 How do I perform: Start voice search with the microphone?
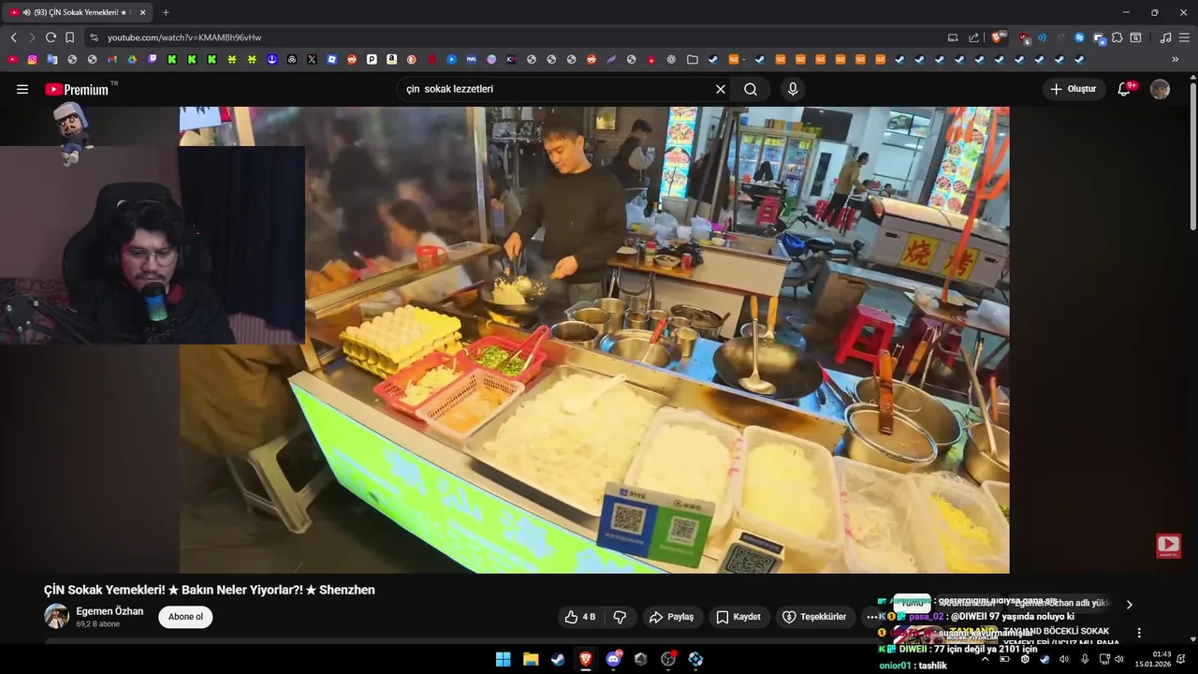793,89
